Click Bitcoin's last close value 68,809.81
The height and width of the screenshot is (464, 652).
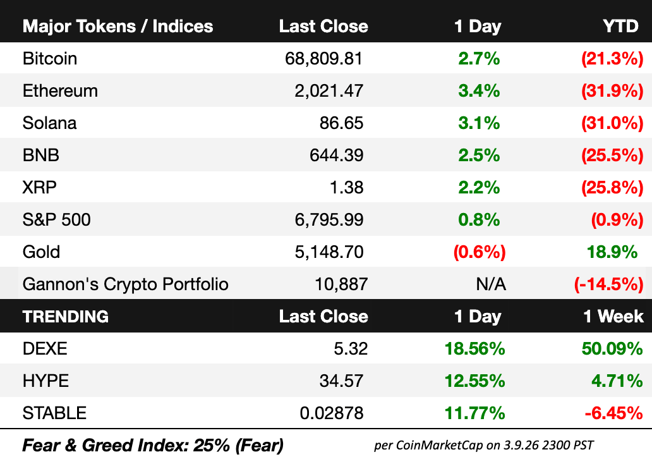pos(324,59)
